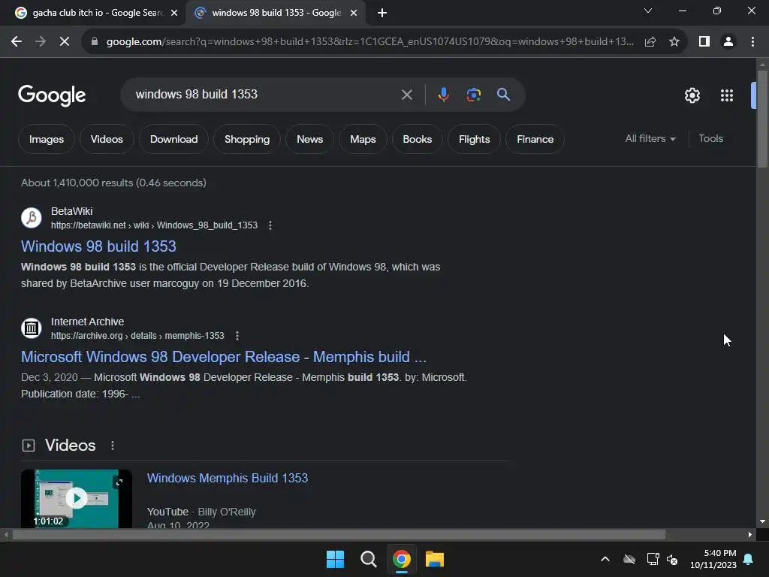Switch to News results
The height and width of the screenshot is (577, 769).
click(310, 139)
